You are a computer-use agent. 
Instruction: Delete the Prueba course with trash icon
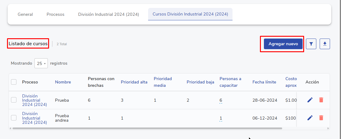[x=321, y=100]
